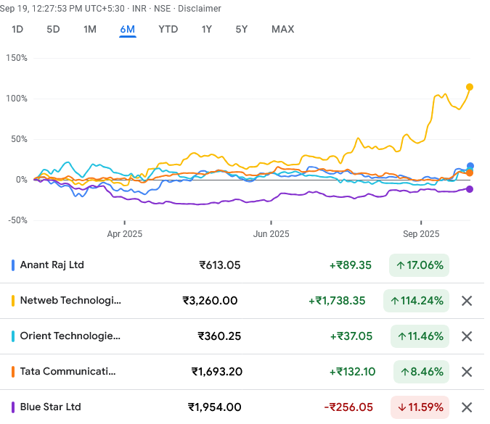Click Netweb yellow color indicator

tap(14, 301)
